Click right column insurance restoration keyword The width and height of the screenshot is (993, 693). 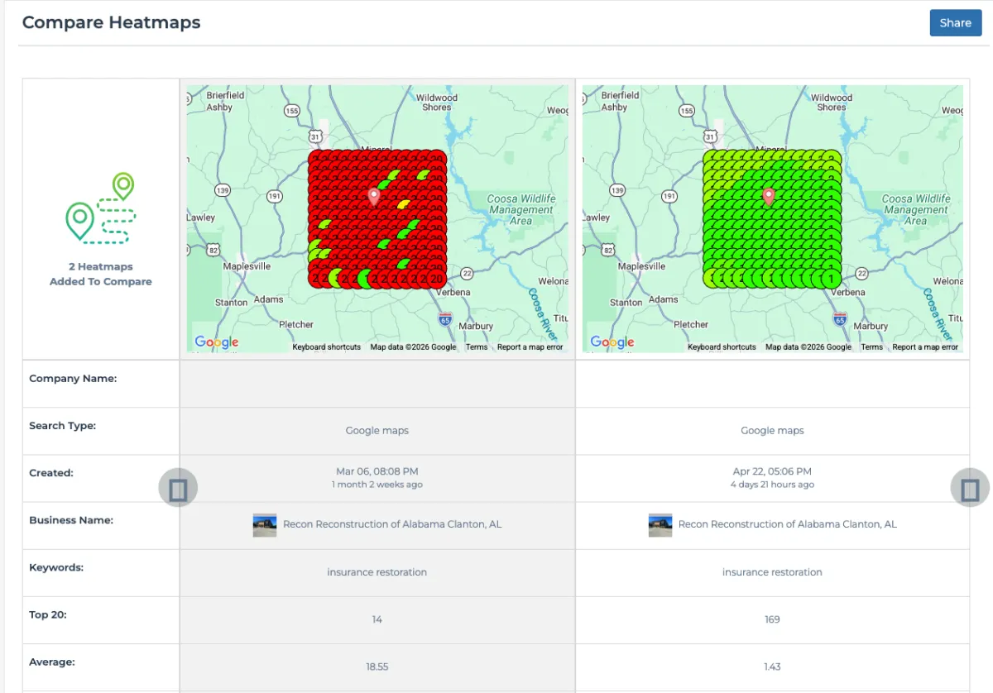[x=773, y=572]
